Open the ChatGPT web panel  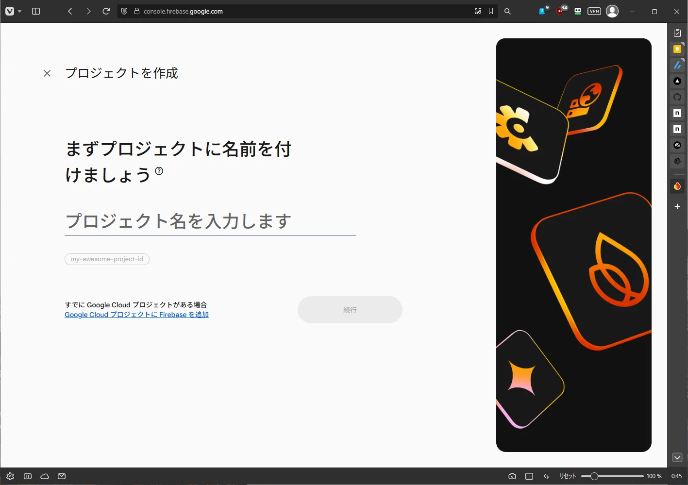click(677, 161)
